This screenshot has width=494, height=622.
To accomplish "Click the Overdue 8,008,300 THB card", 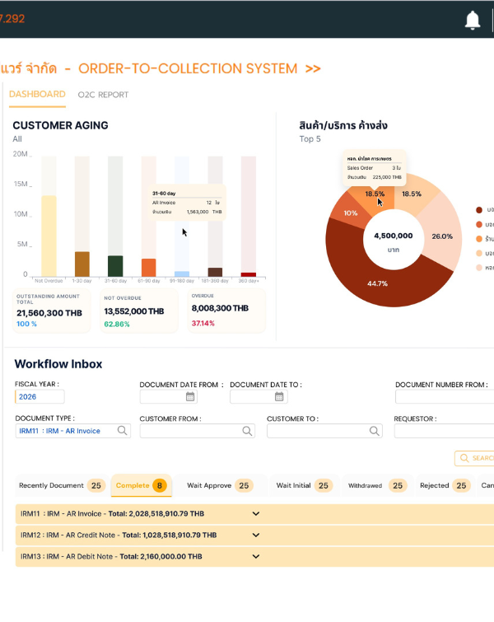I will [x=226, y=311].
